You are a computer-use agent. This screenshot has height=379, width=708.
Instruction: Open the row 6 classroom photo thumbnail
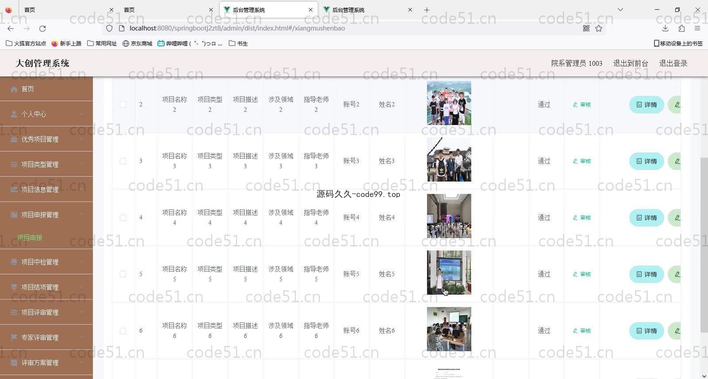click(449, 329)
